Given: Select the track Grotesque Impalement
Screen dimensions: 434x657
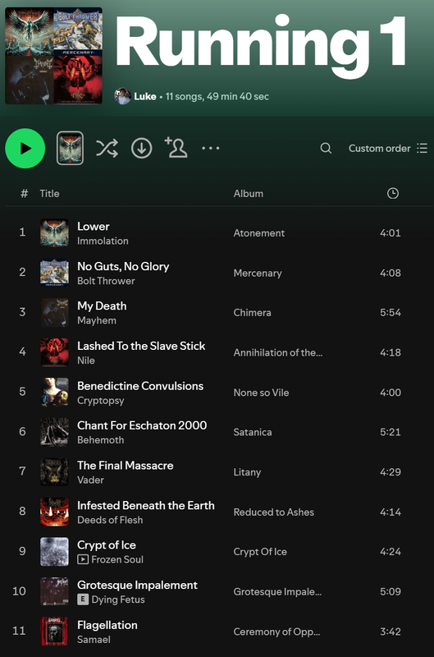Looking at the screenshot, I should [137, 585].
